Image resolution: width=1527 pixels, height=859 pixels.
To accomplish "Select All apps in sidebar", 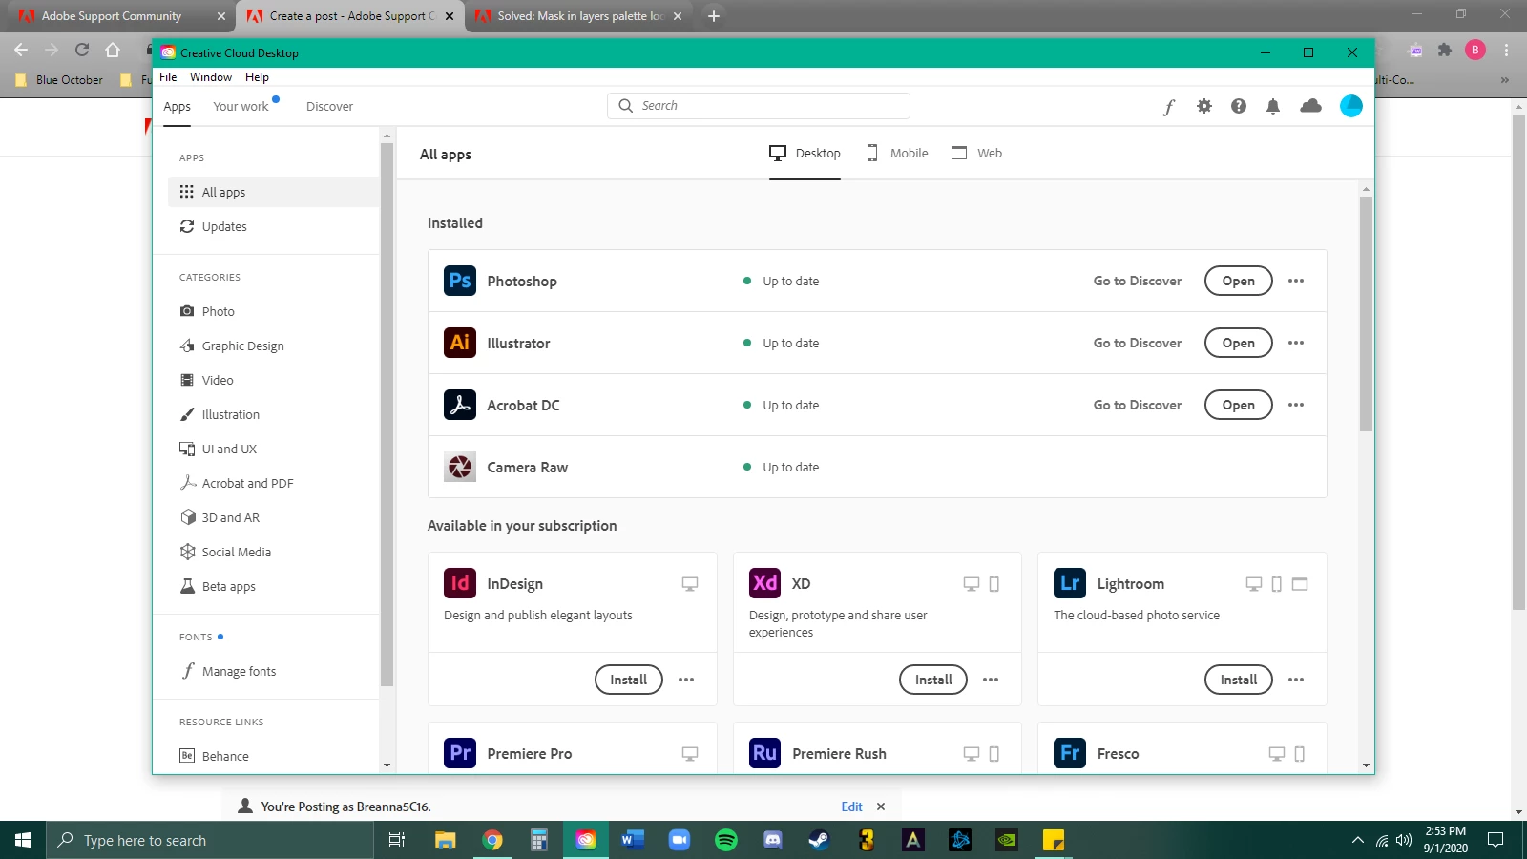I will tap(274, 192).
